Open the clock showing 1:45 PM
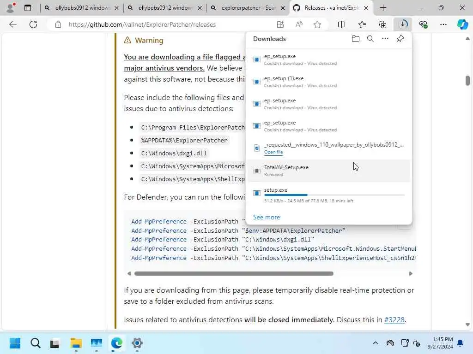 (x=440, y=343)
